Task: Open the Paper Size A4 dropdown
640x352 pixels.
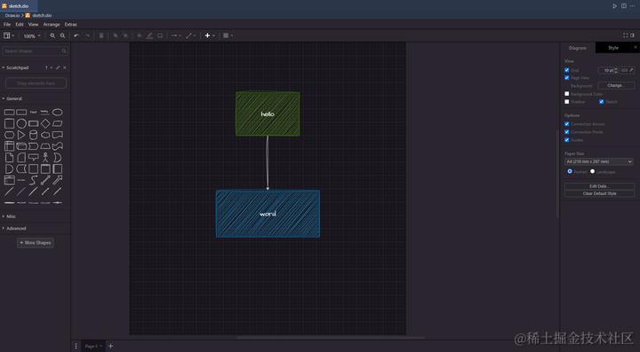Action: pos(599,161)
